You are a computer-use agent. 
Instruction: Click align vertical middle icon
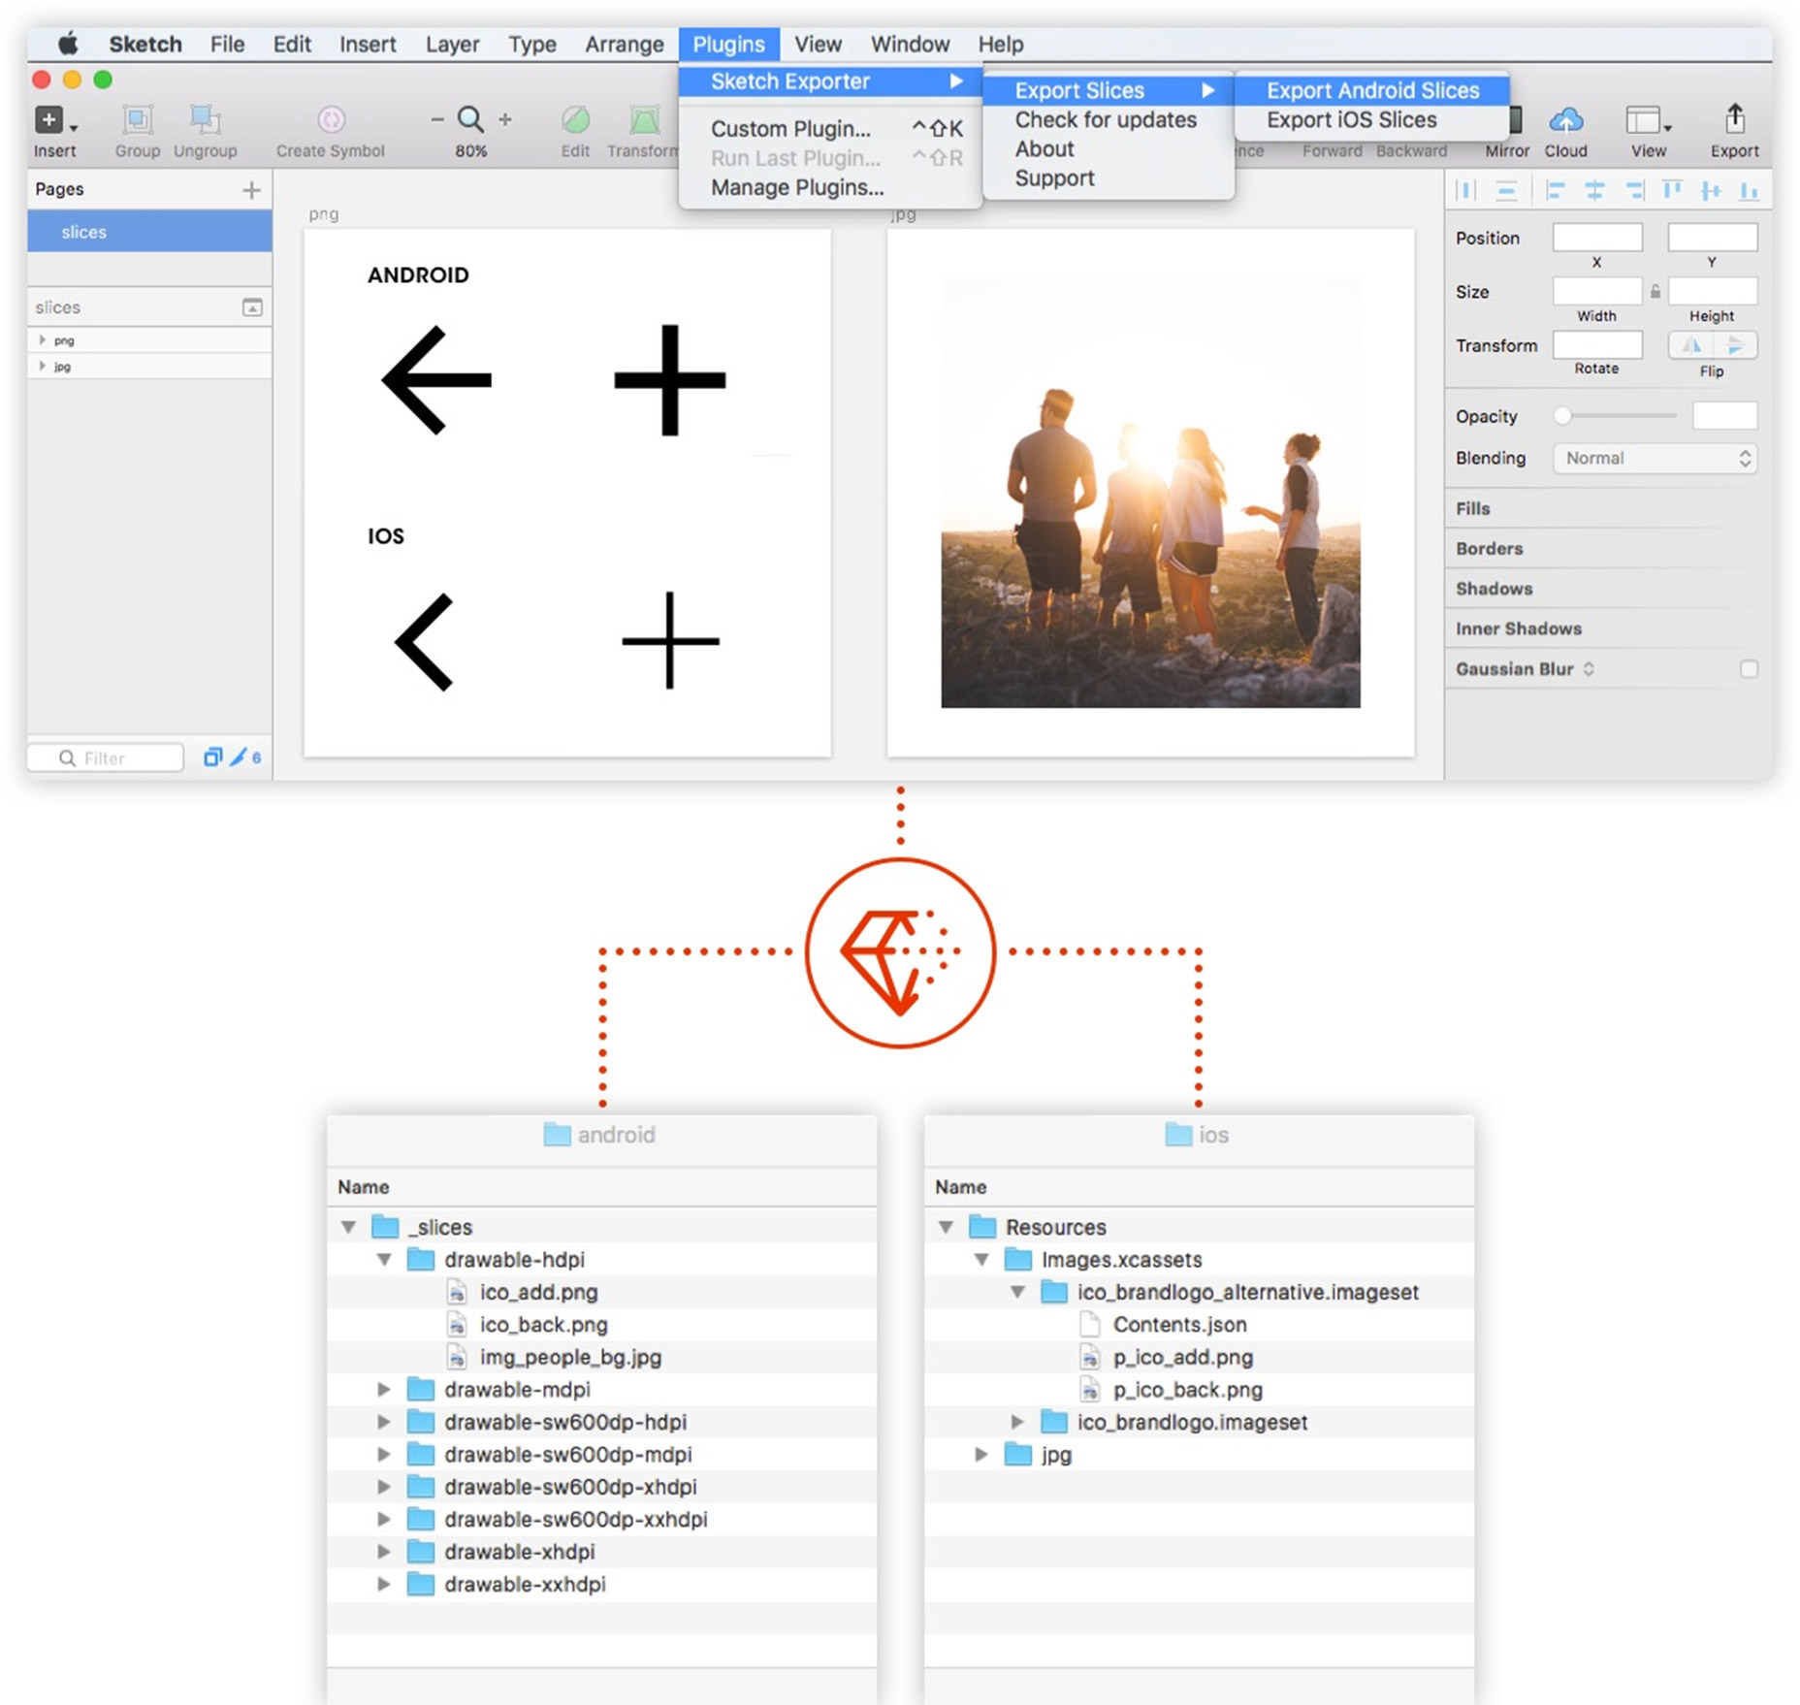point(1711,190)
